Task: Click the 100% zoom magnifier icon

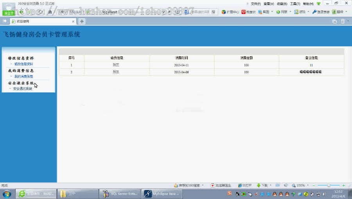Action: 294,186
